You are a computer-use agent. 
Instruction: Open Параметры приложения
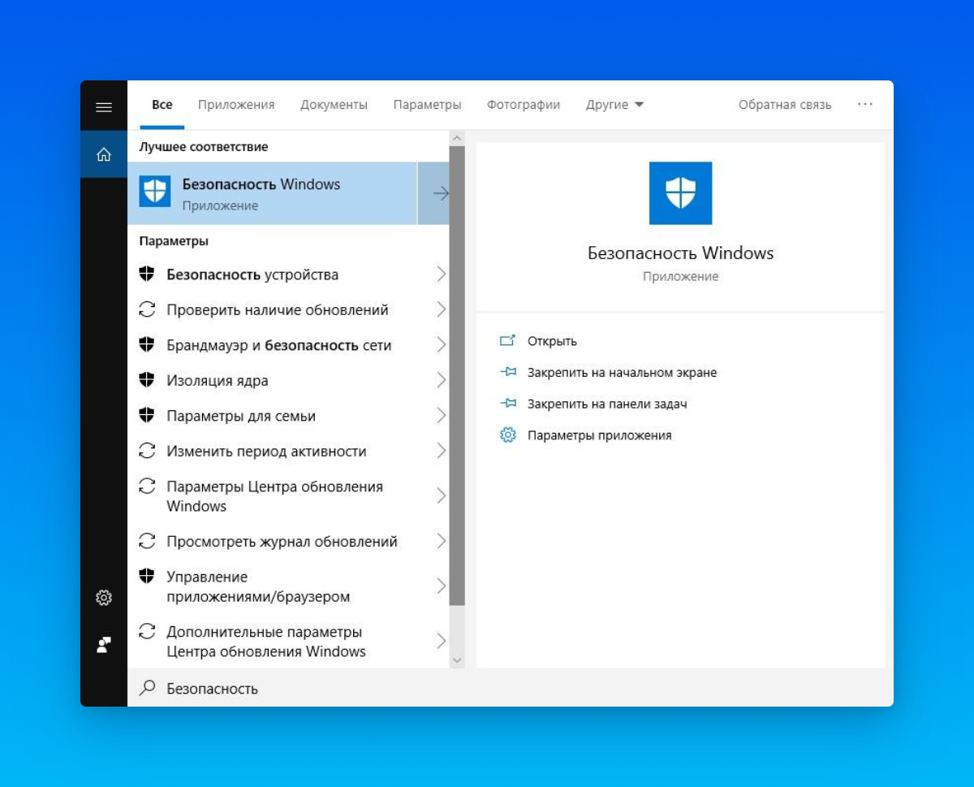pyautogui.click(x=599, y=435)
